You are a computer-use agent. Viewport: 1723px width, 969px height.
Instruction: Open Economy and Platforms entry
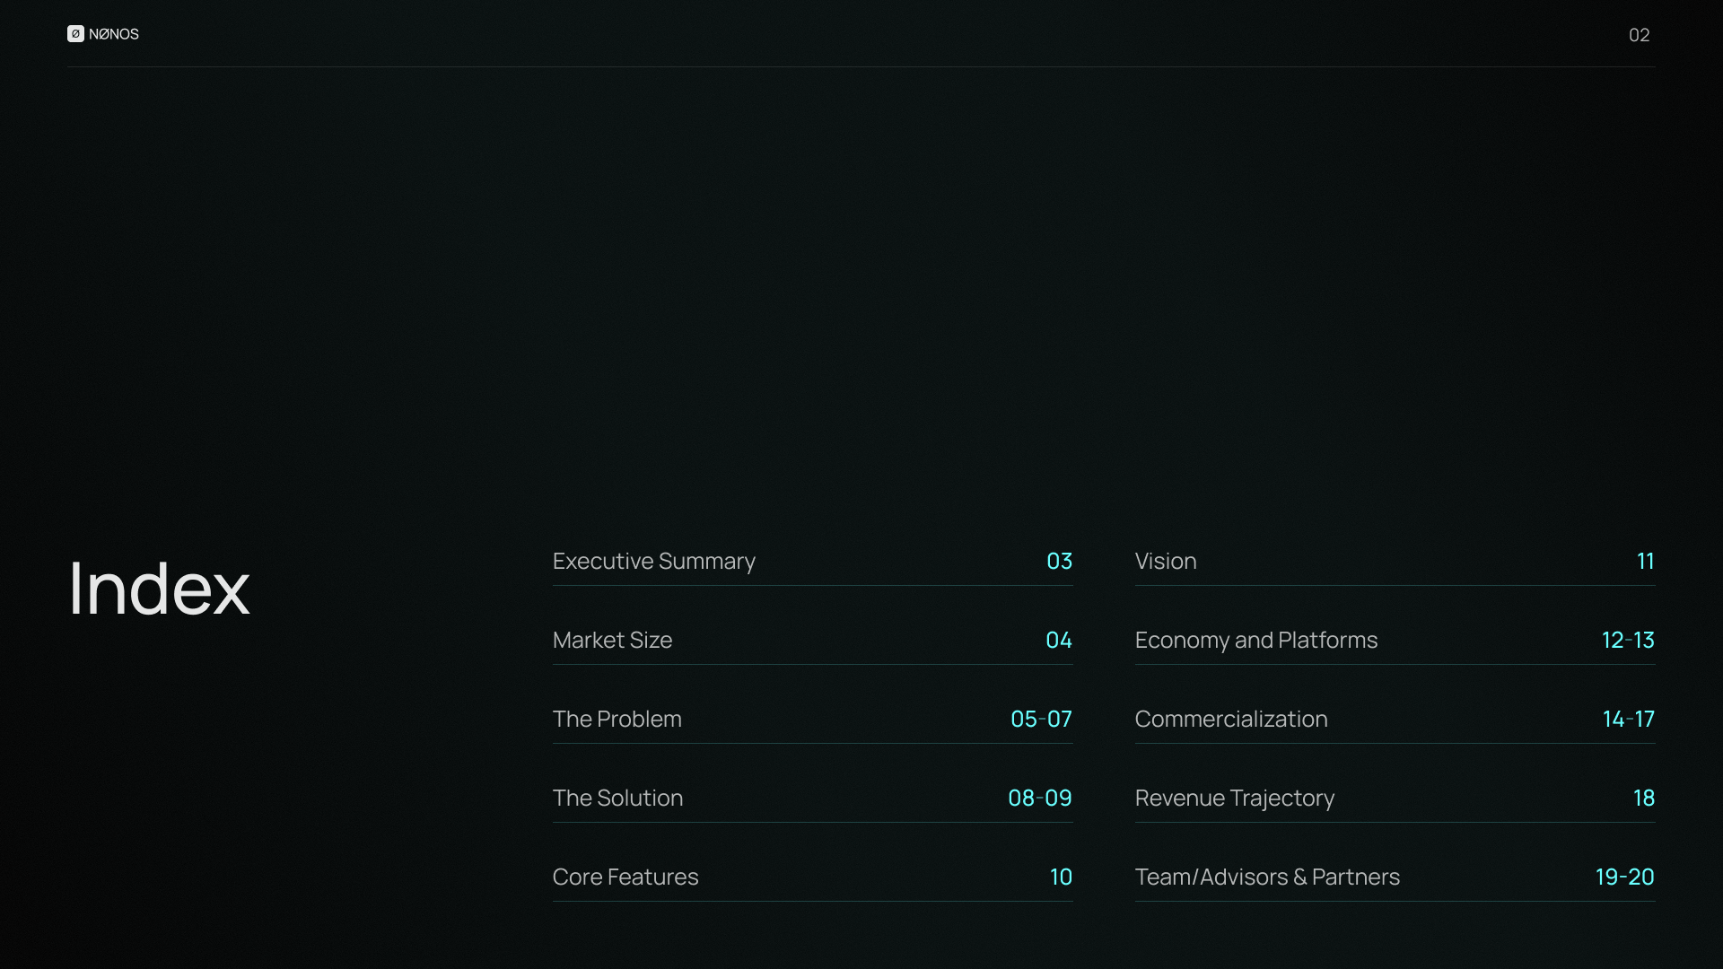pos(1255,641)
